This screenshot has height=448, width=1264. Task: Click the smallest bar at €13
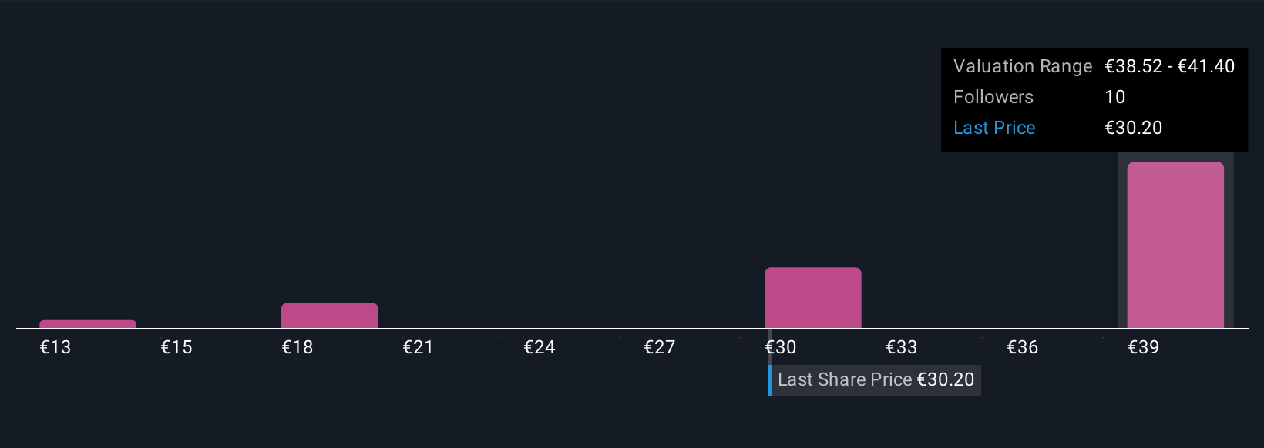[x=88, y=324]
